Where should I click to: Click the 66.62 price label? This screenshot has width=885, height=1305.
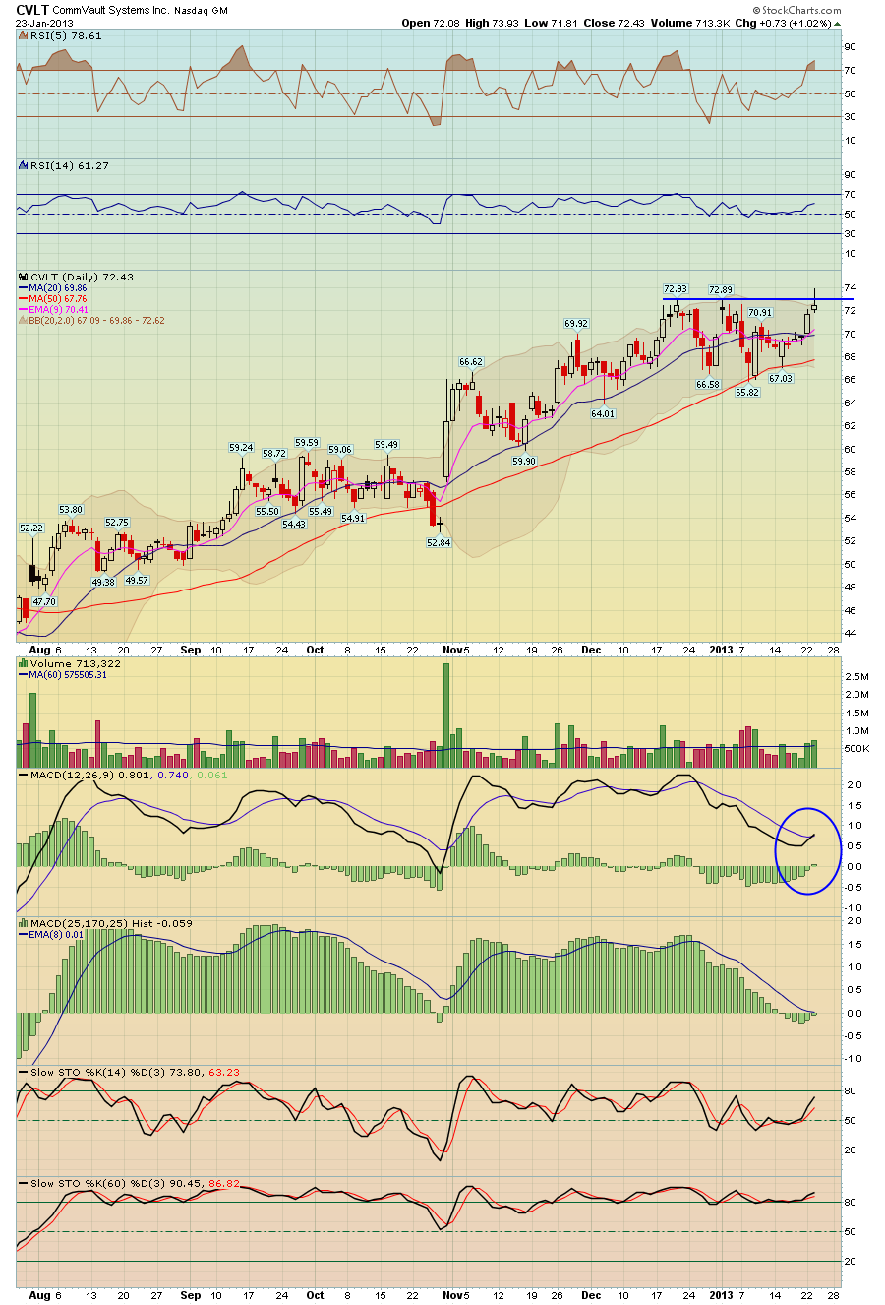[x=471, y=362]
